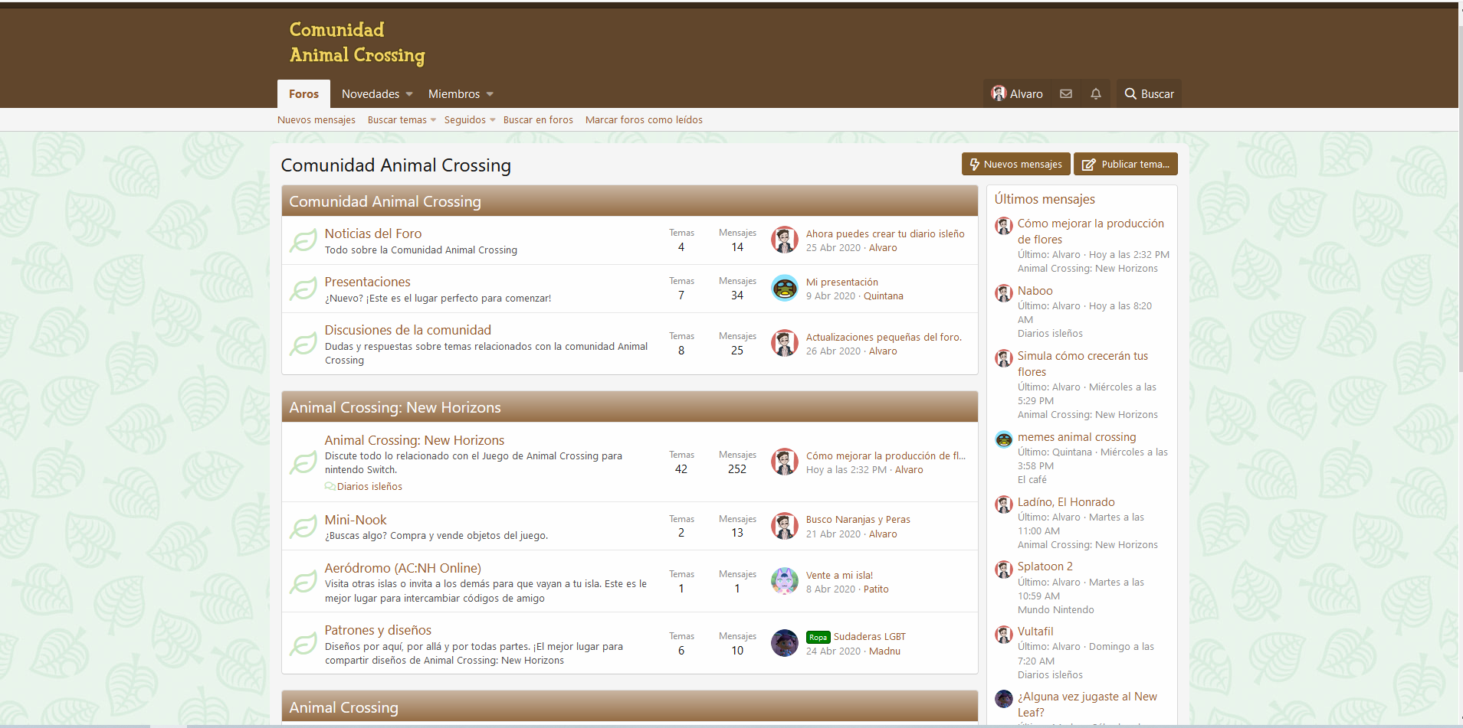Read the thread Mi presentación
1463x728 pixels.
pos(842,282)
